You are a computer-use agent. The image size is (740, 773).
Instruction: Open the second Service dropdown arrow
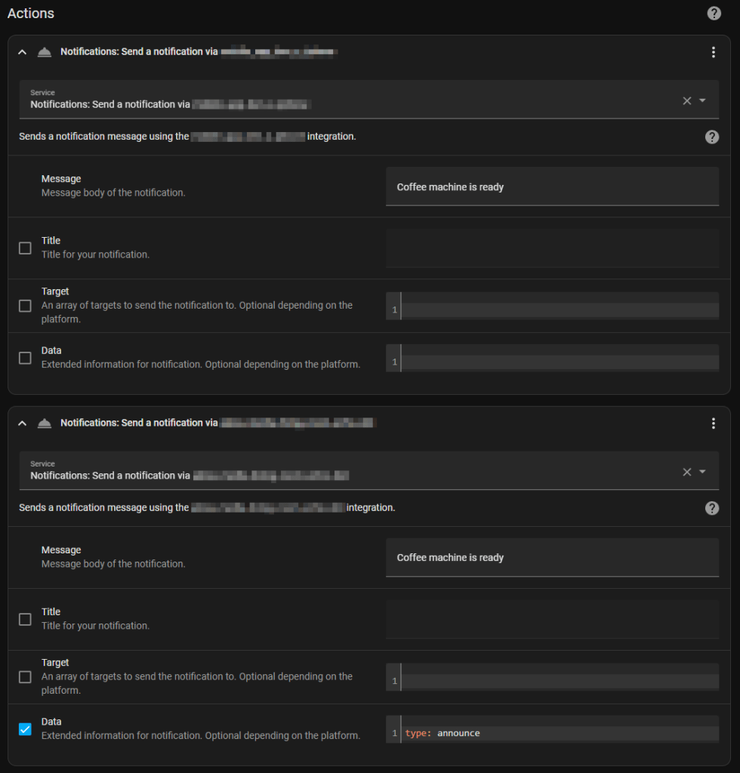pyautogui.click(x=702, y=472)
